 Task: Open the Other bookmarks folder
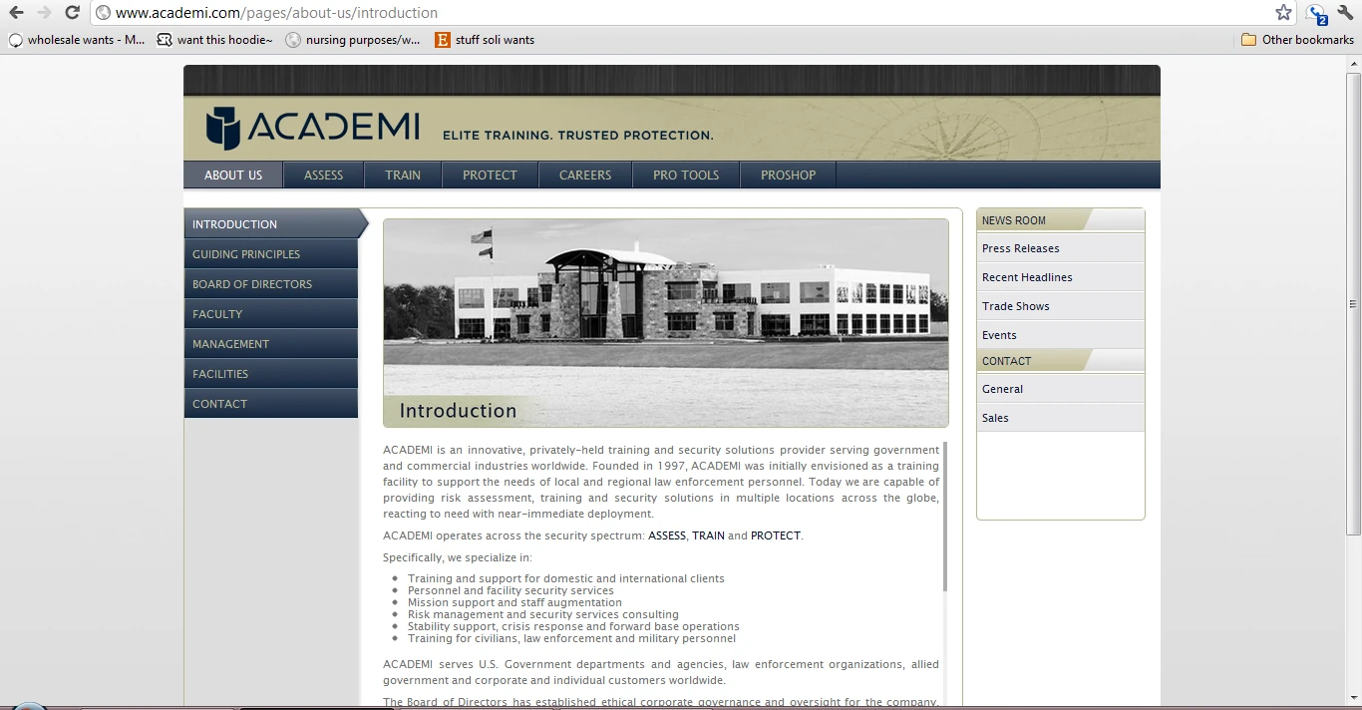click(x=1297, y=40)
